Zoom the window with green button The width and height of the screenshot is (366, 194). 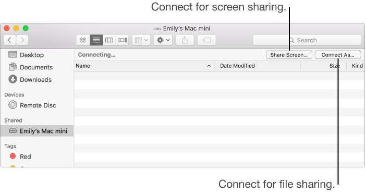tap(26, 28)
